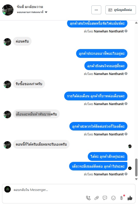Click the paperclip attachment icon
This screenshot has height=206, width=138.
[x=97, y=198]
